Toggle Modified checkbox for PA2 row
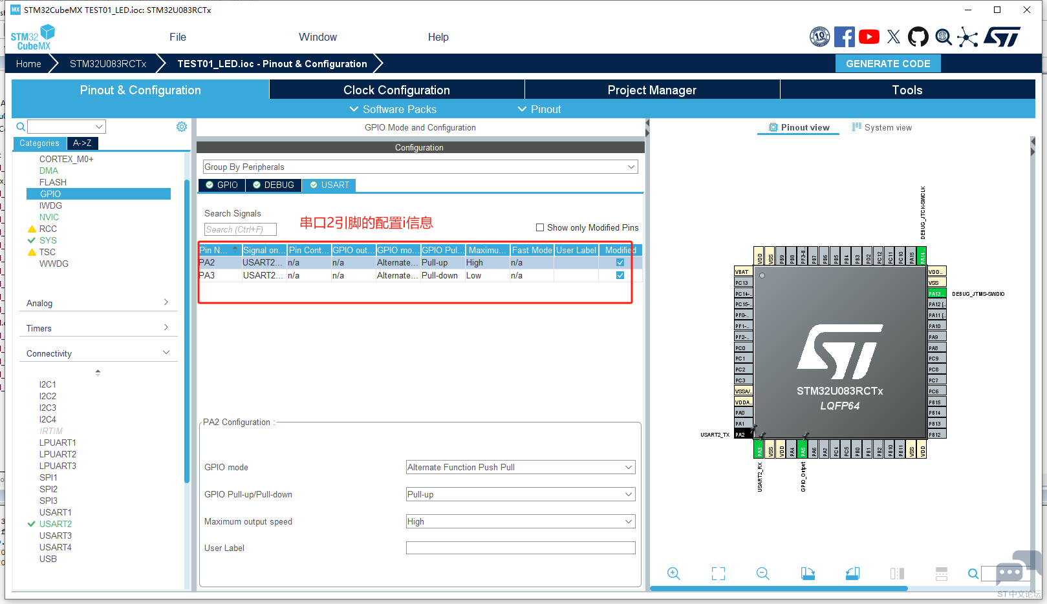1047x604 pixels. point(620,262)
